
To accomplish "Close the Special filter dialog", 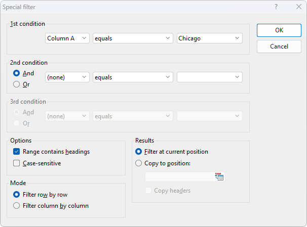I will click(x=299, y=7).
